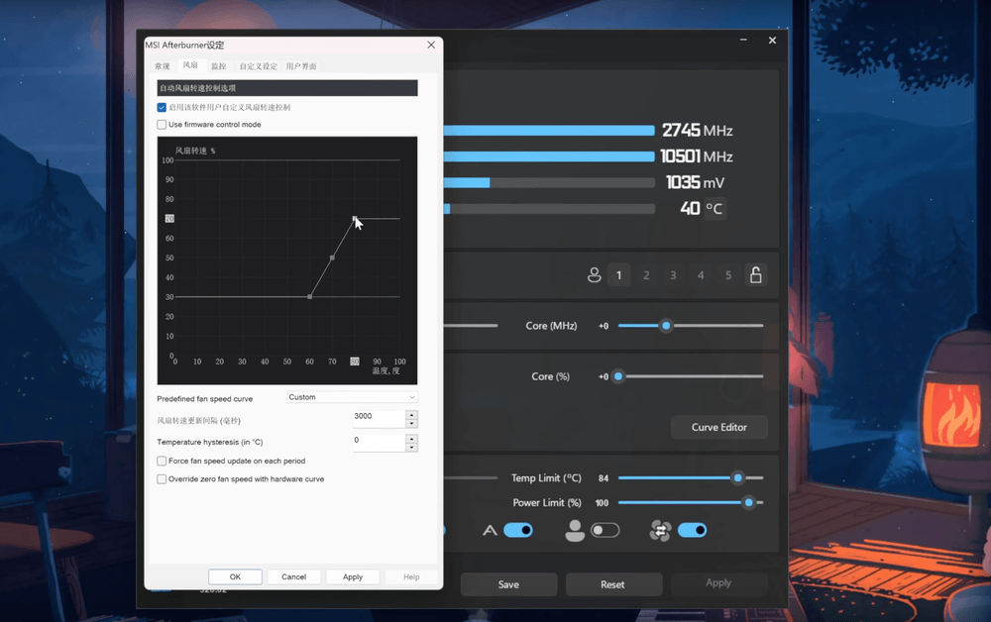Select fan curve point at 80 degrees, 70 percent
This screenshot has height=622, width=991.
[355, 219]
